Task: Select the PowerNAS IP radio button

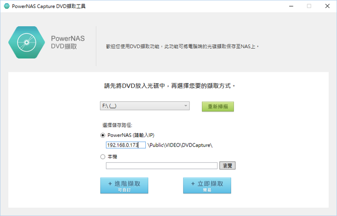Action: click(103, 135)
